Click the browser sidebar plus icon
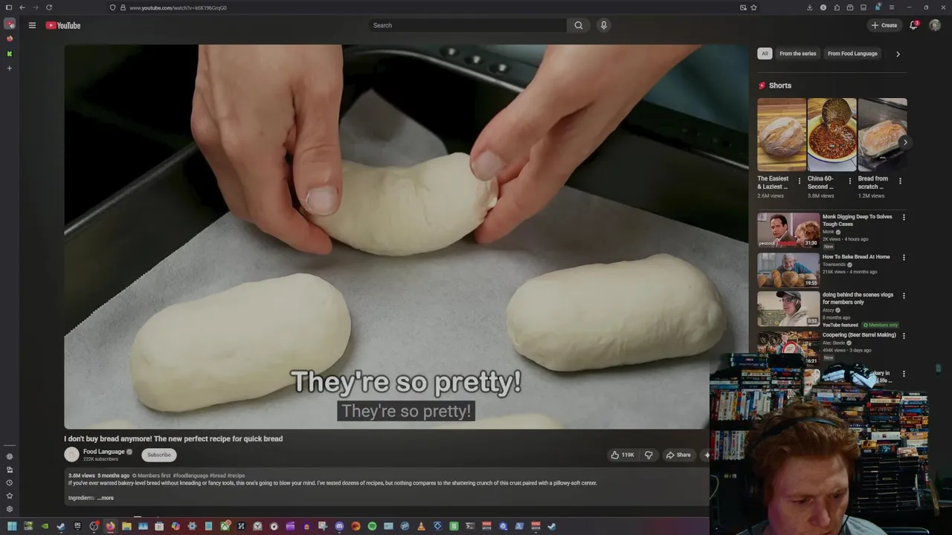The width and height of the screenshot is (952, 535). [x=10, y=68]
